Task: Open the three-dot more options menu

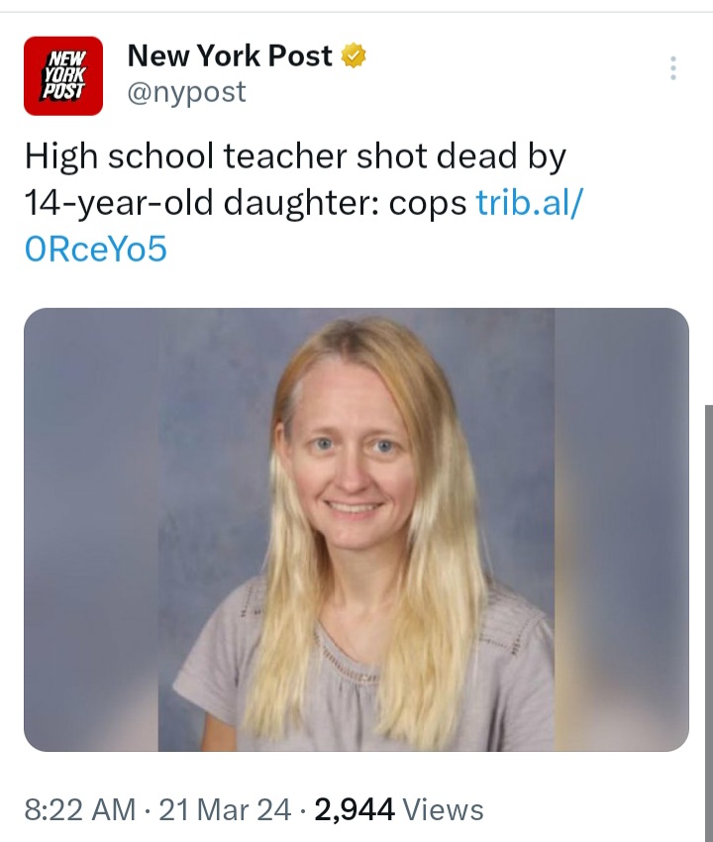Action: point(673,68)
